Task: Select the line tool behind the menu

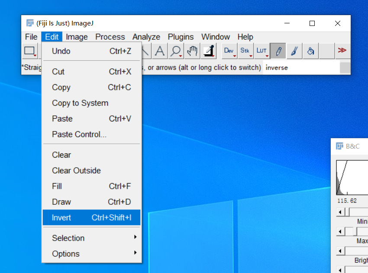Action: 146,51
